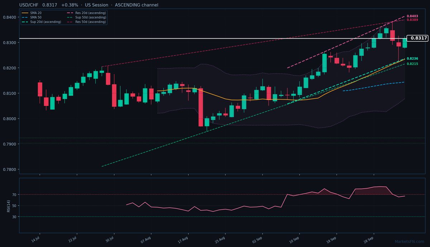430x247 pixels.
Task: Click the 18 Sep date label
Action: (332, 239)
